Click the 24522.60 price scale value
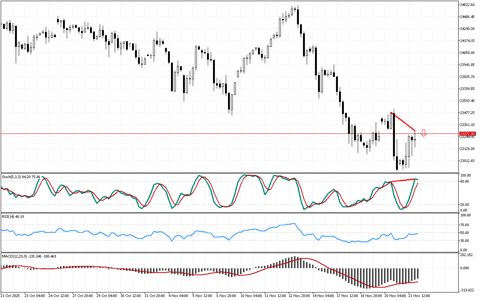480x300 pixels. [x=467, y=5]
